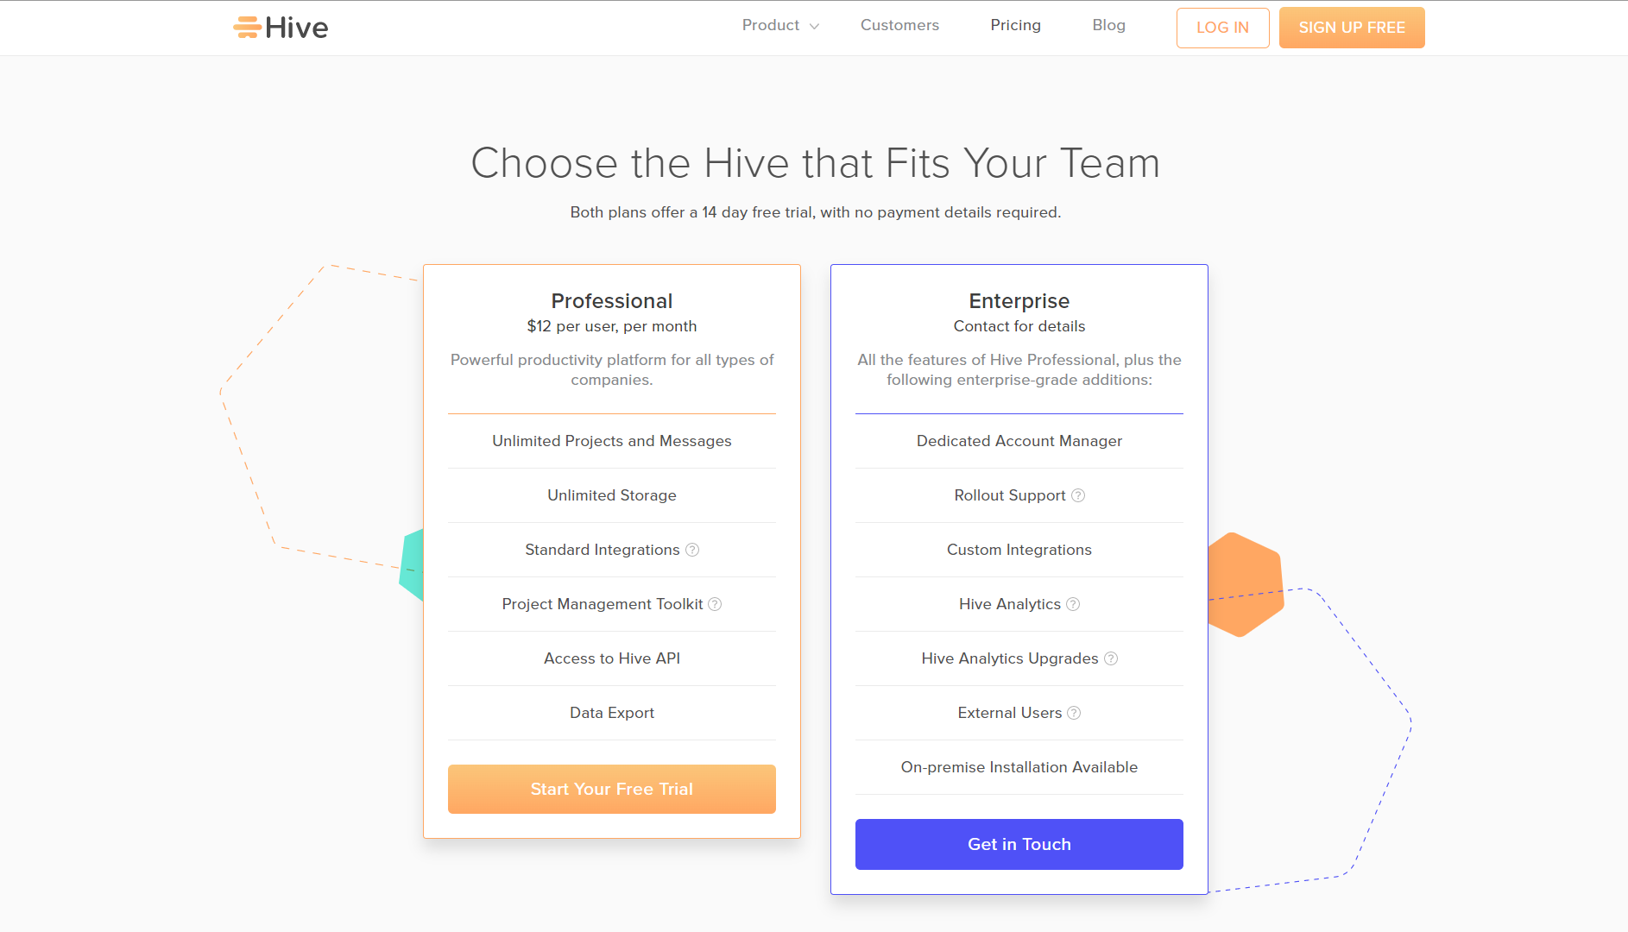Click question mark beside Hive Analytics

tap(1073, 604)
